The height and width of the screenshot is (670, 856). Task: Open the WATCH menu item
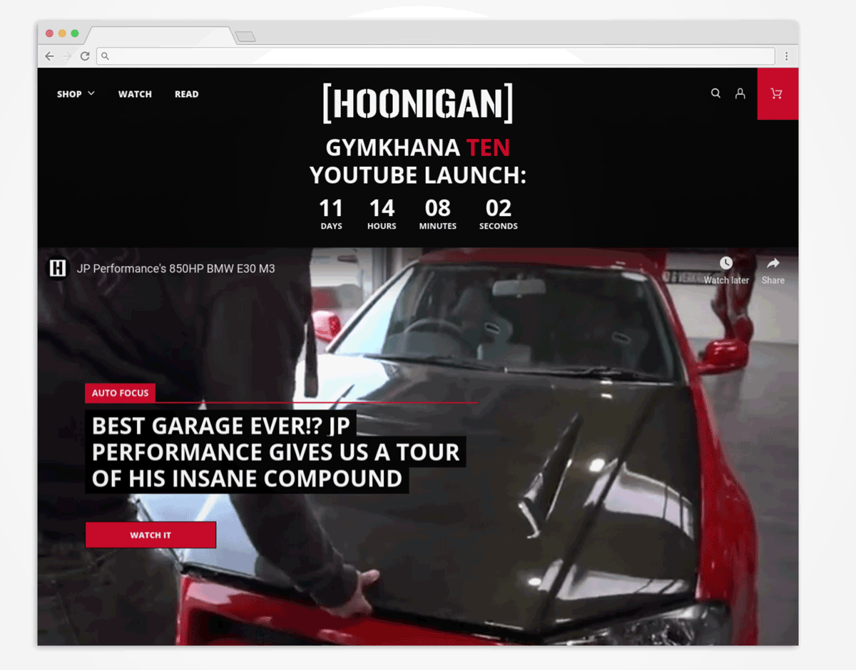135,94
